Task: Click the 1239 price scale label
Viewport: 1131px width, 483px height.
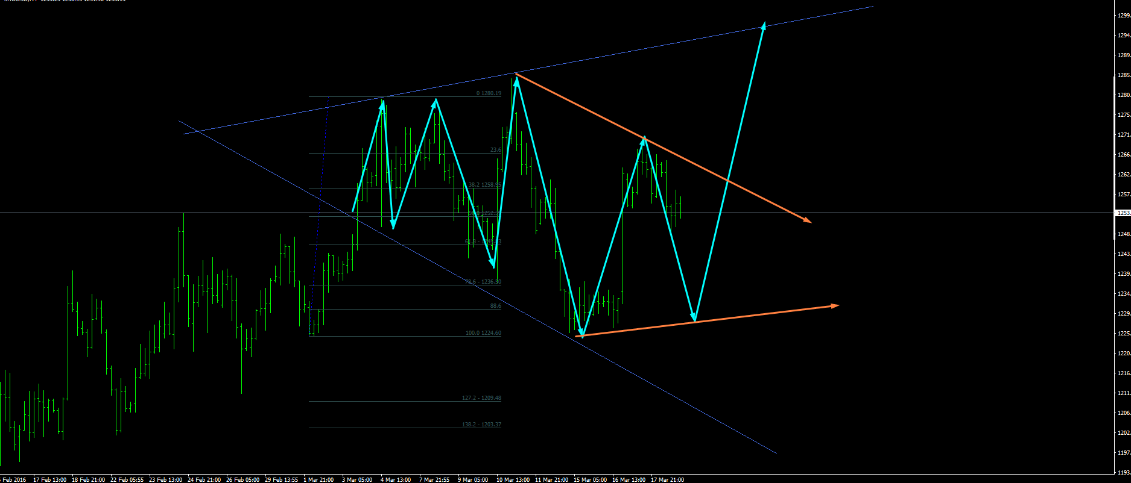Action: 1124,274
